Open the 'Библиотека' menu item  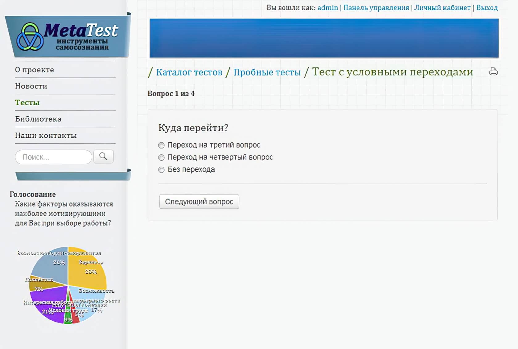point(38,119)
